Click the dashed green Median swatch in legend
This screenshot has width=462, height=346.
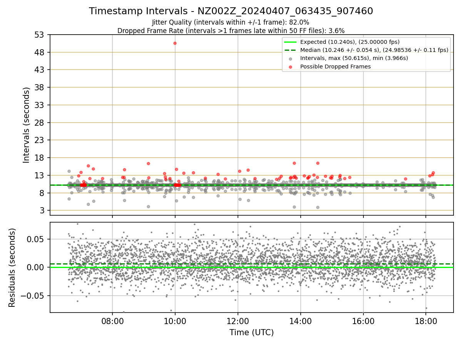290,50
